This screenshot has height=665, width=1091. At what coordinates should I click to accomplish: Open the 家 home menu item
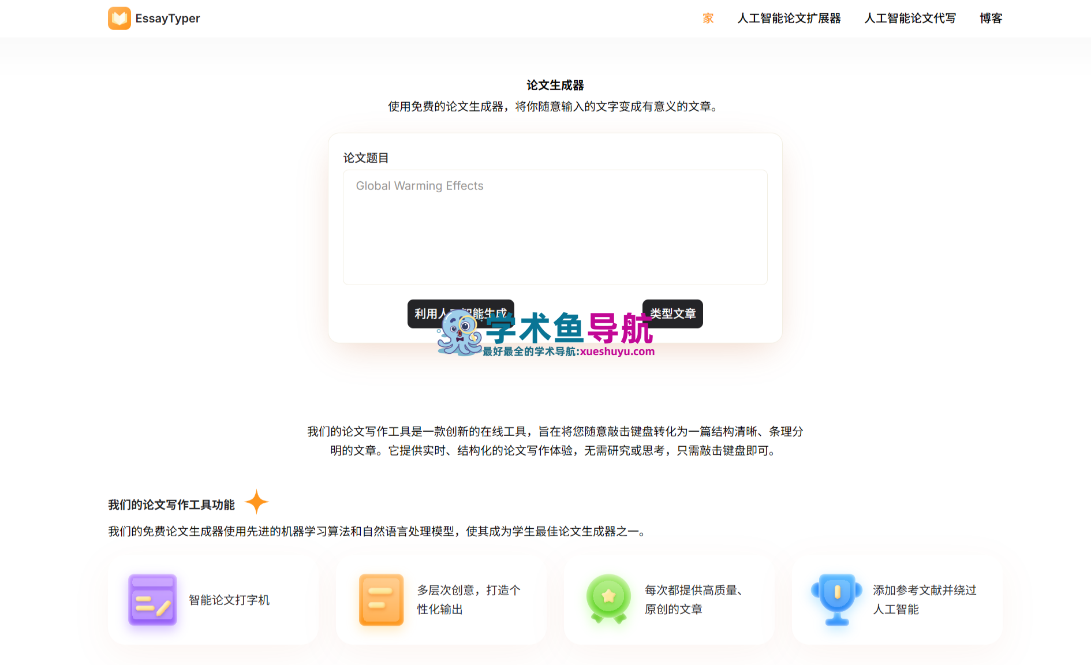(708, 18)
